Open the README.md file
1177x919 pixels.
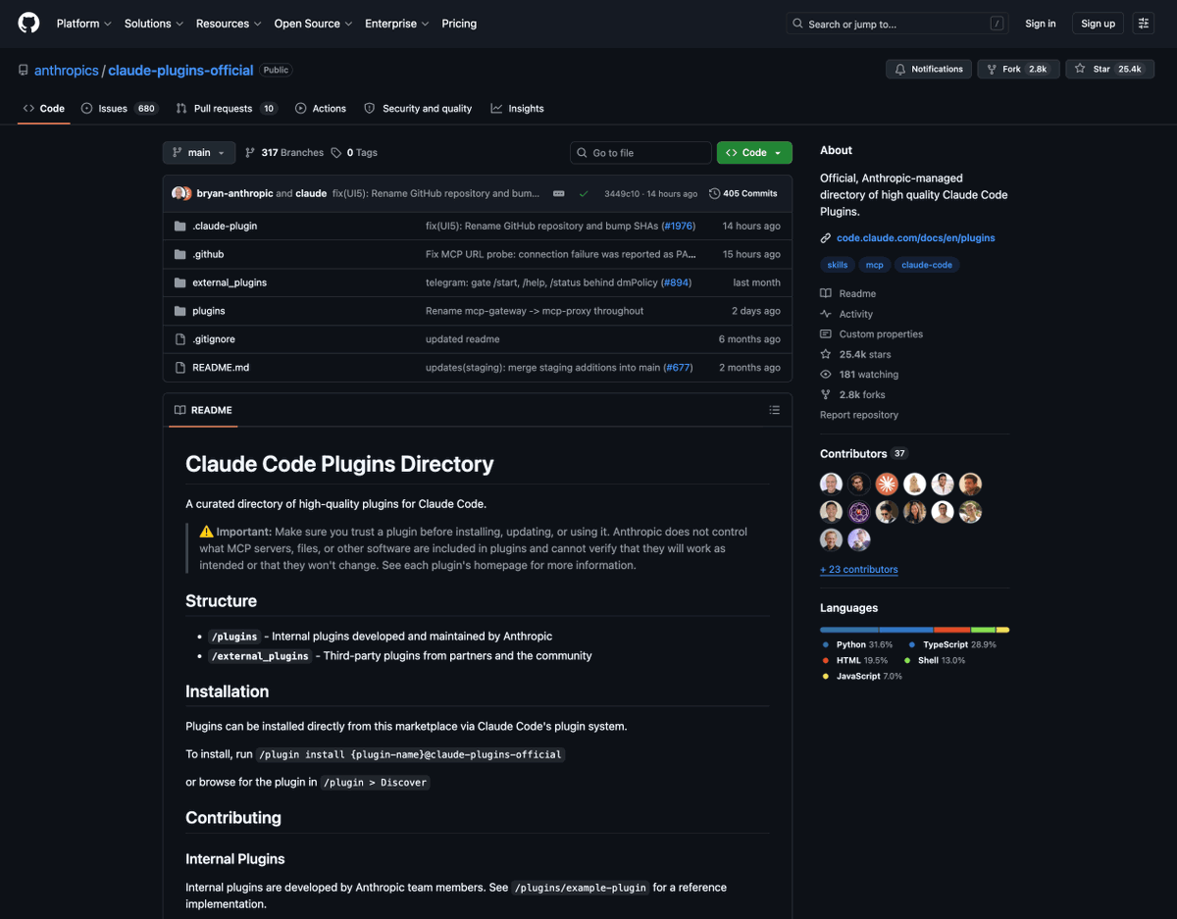[221, 368]
